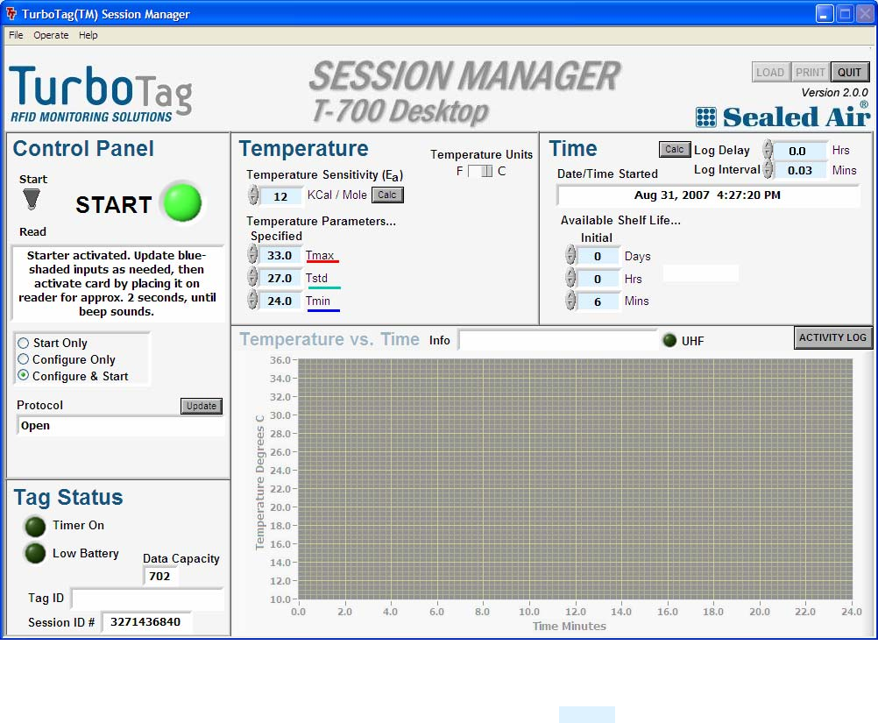Click the Version 2.0.0 label
Screen dimensions: 878x723
click(x=834, y=92)
